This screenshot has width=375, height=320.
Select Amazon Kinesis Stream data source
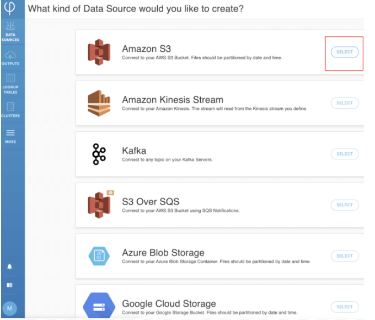click(x=345, y=103)
